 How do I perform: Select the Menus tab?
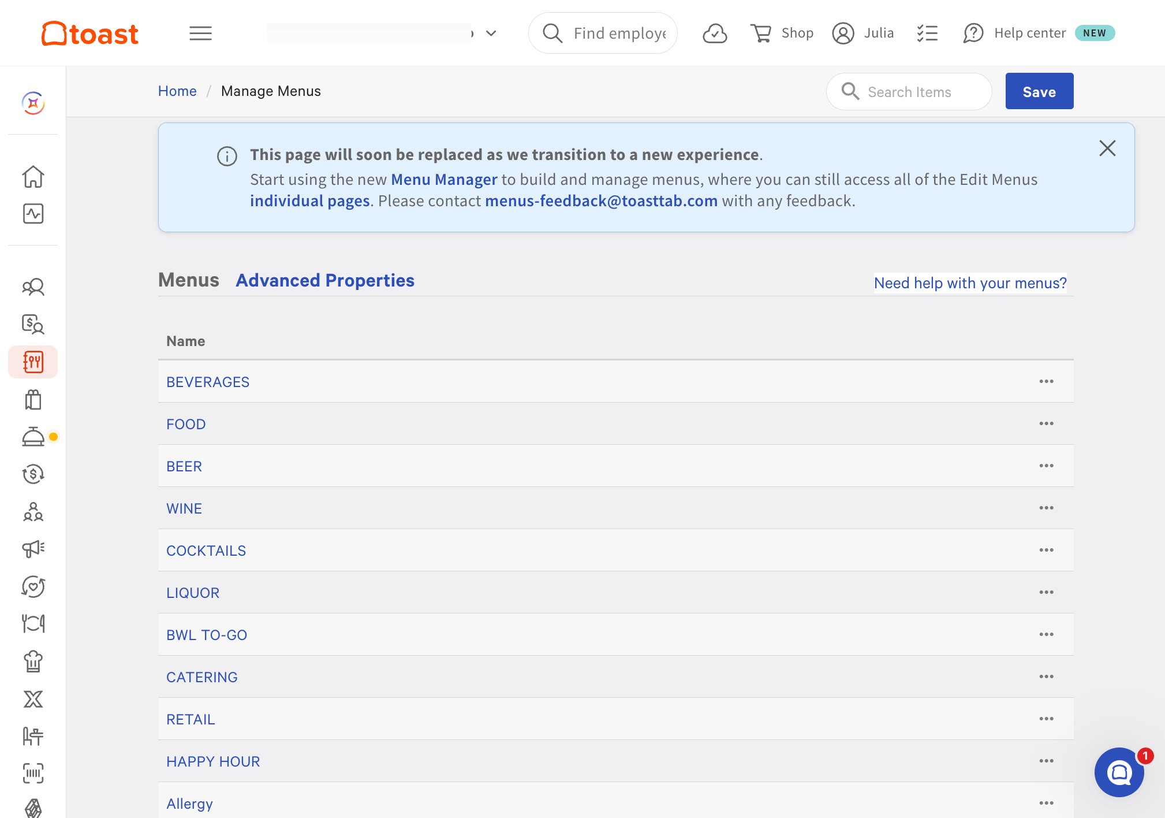[x=189, y=280]
